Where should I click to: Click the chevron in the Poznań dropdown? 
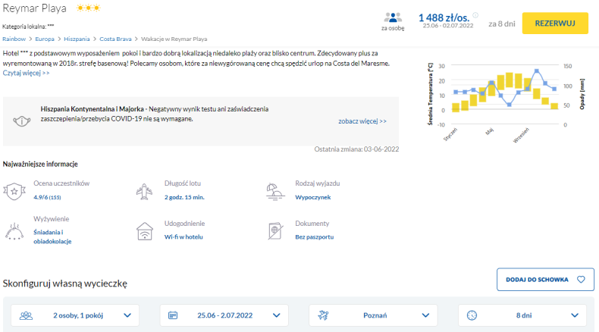[425, 315]
